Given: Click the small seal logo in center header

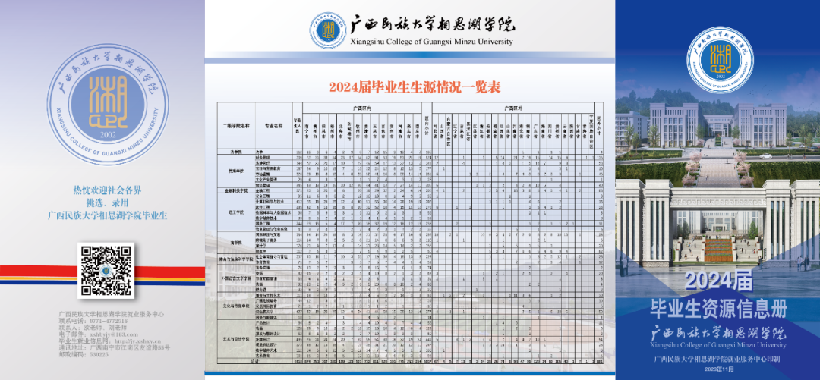Looking at the screenshot, I should coord(327,31).
